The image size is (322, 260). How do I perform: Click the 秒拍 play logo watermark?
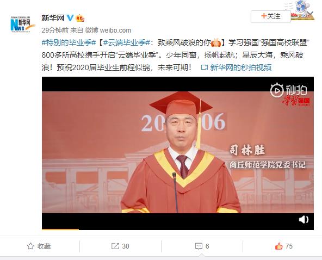pyautogui.click(x=288, y=90)
